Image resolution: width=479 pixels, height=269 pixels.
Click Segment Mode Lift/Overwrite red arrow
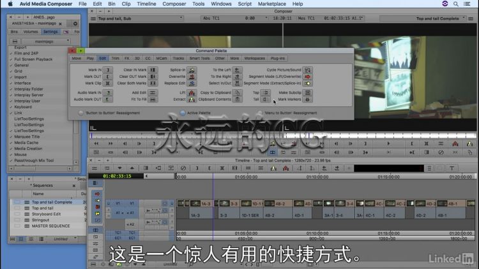click(x=307, y=76)
